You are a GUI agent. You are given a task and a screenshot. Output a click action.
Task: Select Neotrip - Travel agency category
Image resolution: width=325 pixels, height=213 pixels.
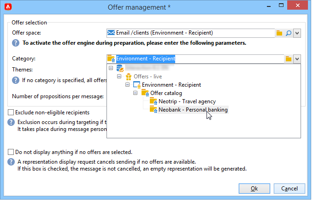click(x=187, y=101)
